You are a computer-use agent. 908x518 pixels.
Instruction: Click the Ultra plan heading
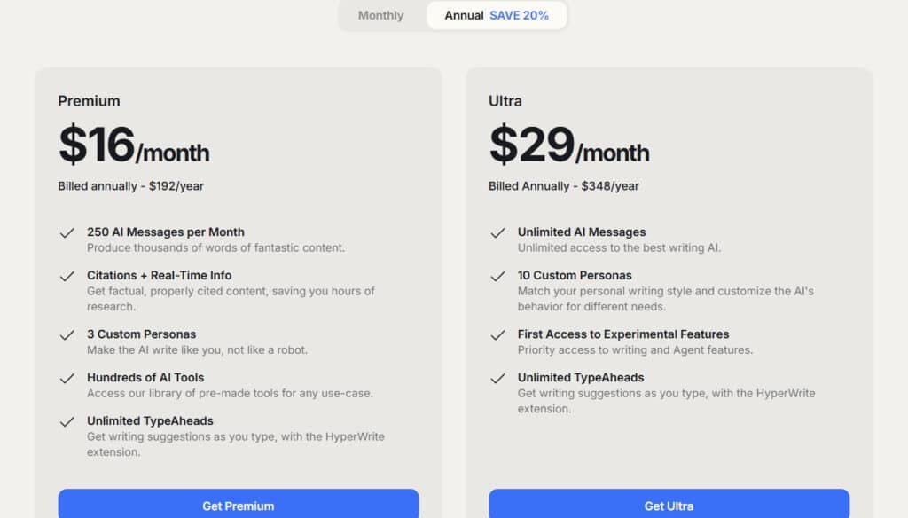pos(505,101)
